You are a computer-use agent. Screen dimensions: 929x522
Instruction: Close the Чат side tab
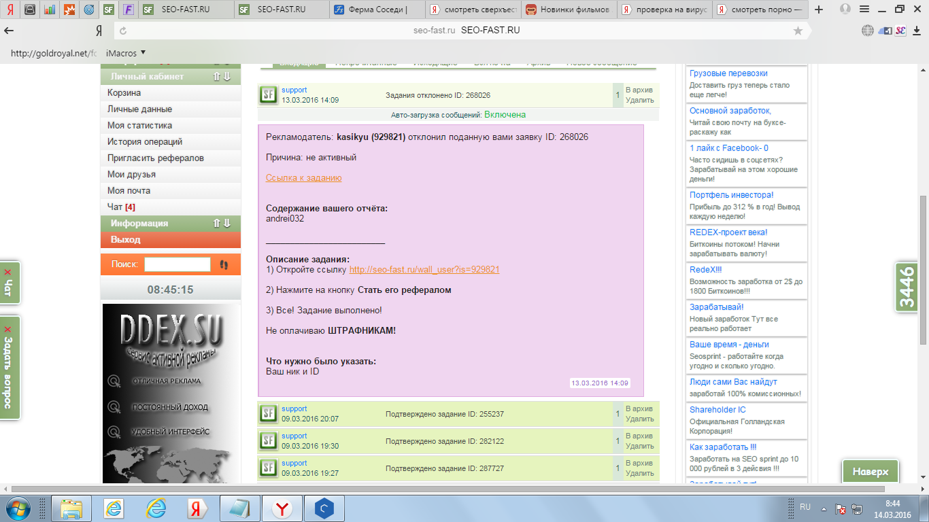pos(8,272)
